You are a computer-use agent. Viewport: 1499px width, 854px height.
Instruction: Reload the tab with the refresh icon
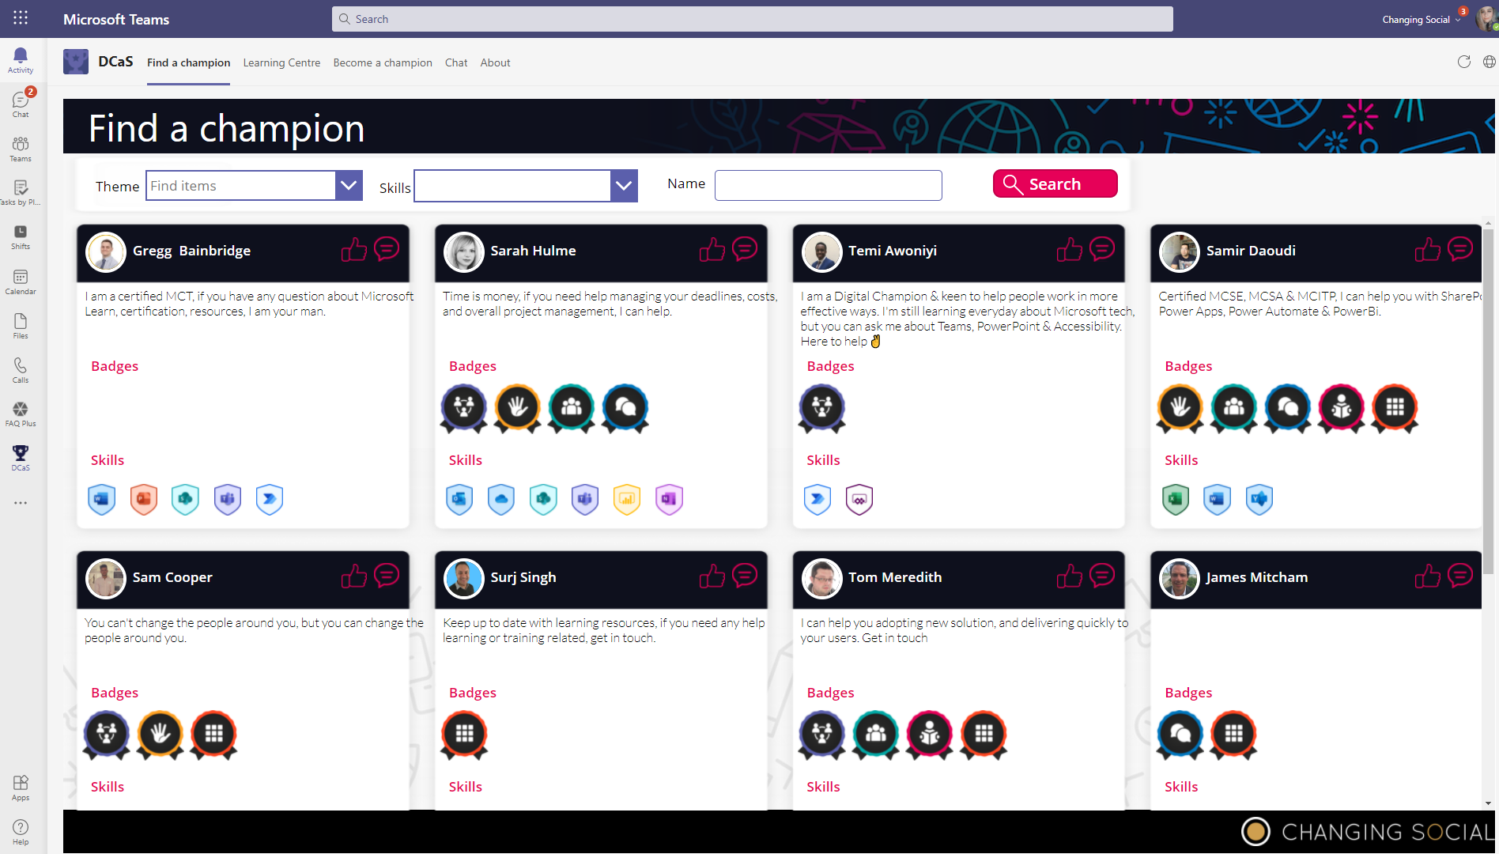[x=1464, y=62]
